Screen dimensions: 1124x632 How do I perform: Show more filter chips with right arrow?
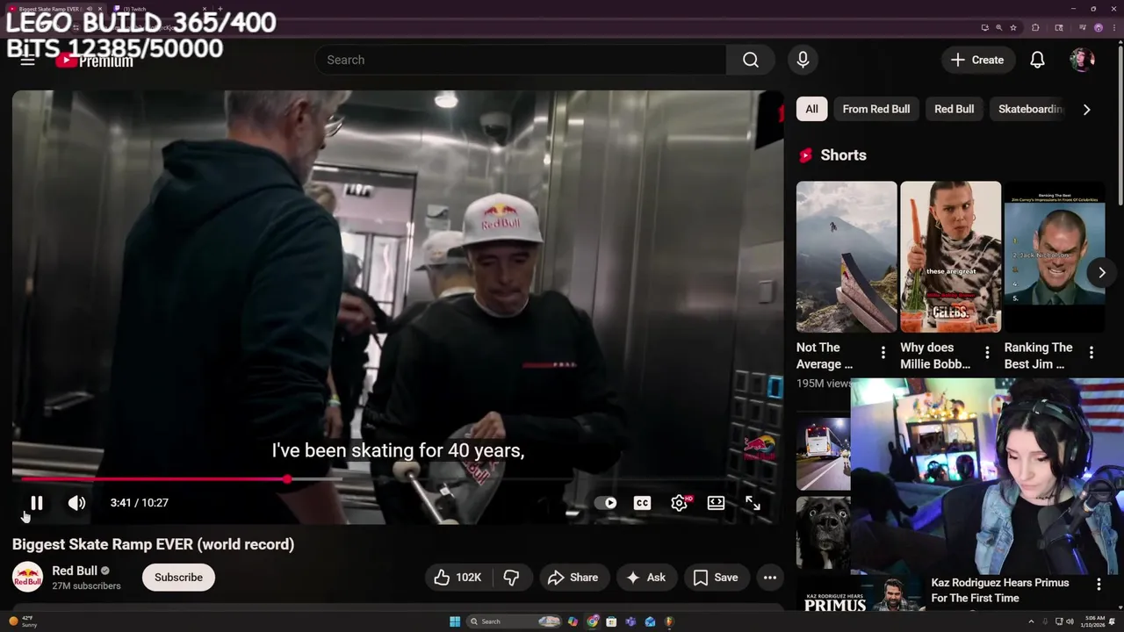click(1086, 110)
